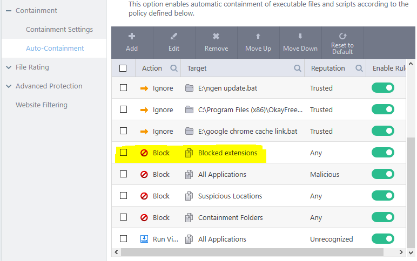Image resolution: width=417 pixels, height=261 pixels.
Task: Check the Suspicious Locations rule checkbox
Action: pyautogui.click(x=123, y=196)
